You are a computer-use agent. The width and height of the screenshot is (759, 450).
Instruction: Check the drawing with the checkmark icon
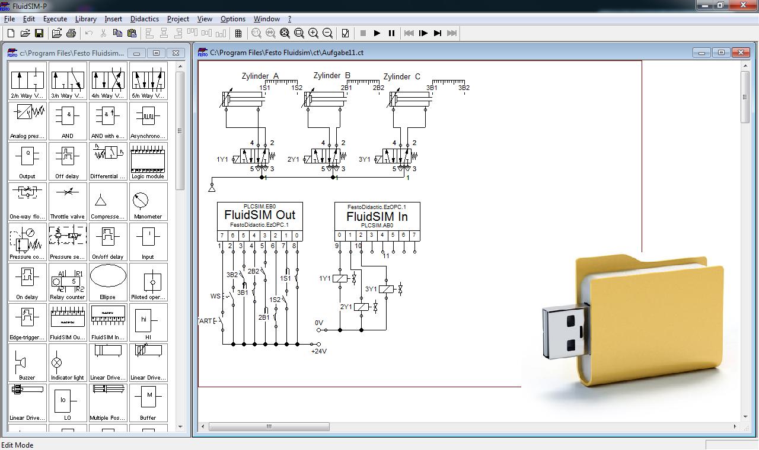tap(345, 33)
